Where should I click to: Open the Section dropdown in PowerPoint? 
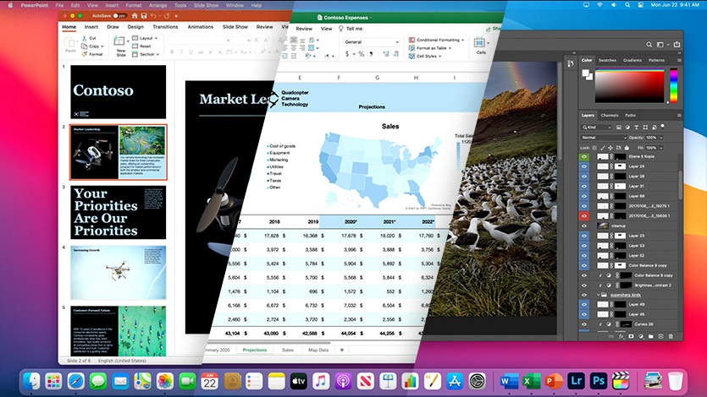click(x=146, y=54)
